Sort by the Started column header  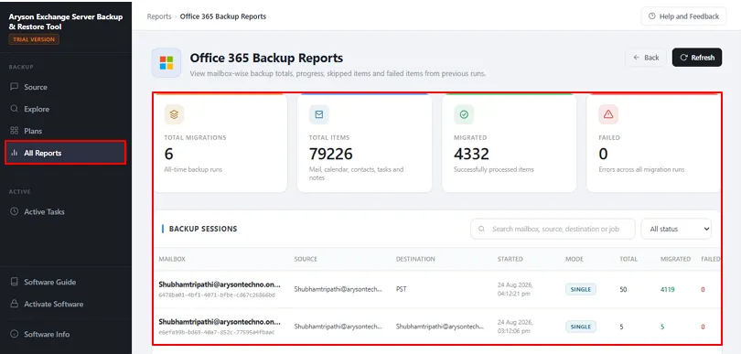pyautogui.click(x=510, y=259)
